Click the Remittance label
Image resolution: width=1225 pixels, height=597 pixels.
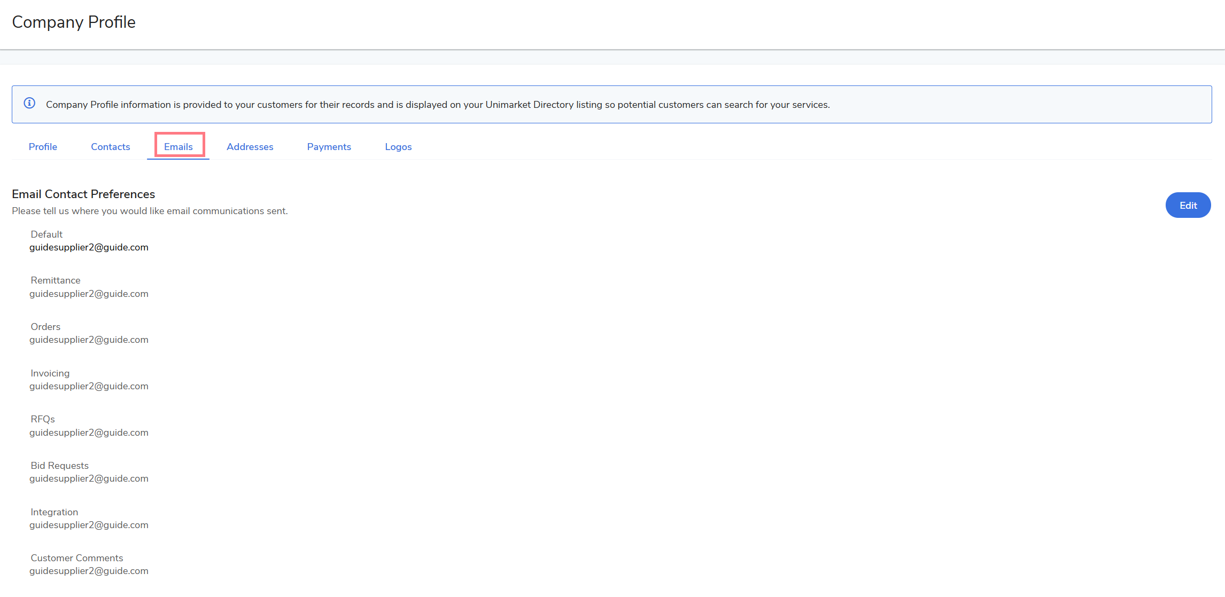(x=56, y=280)
